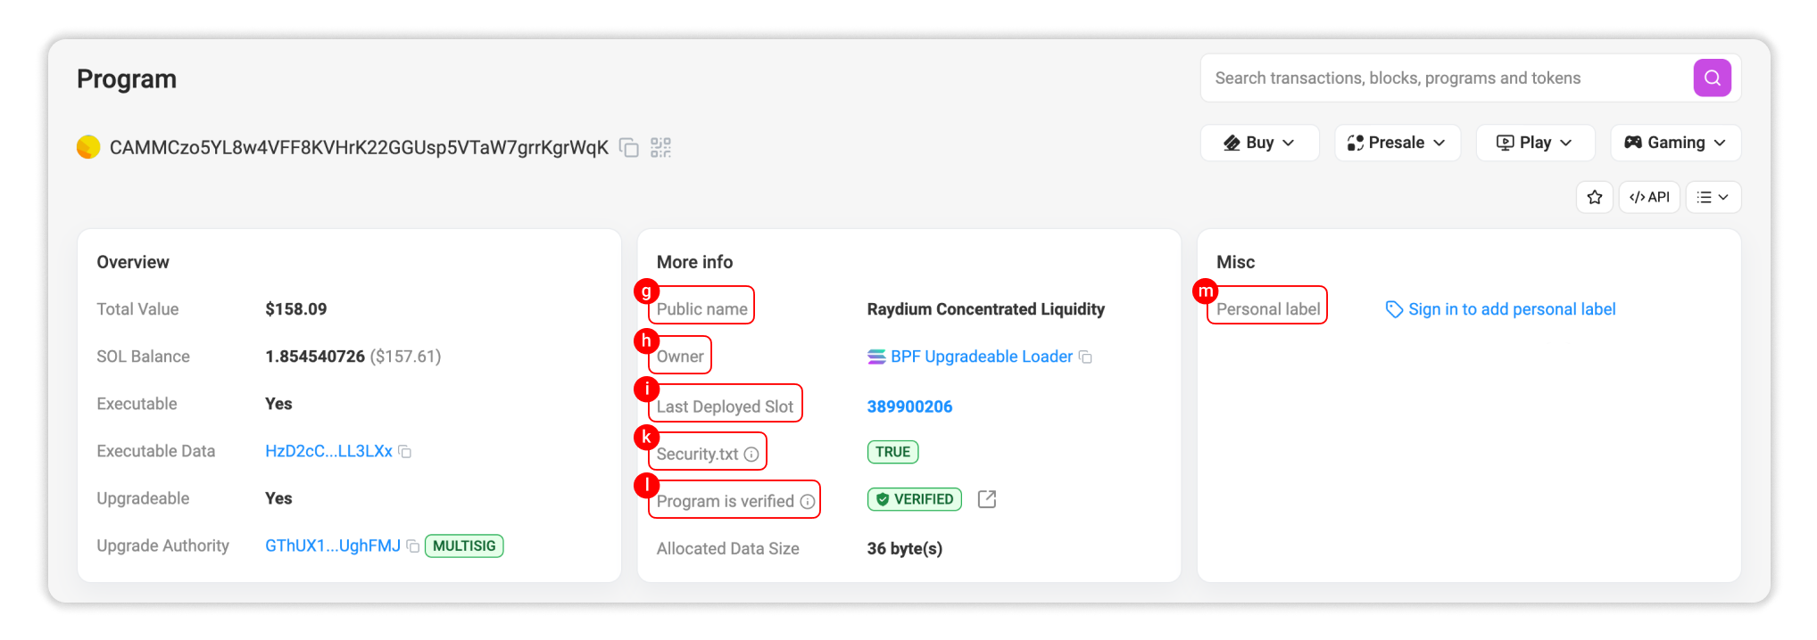Expand the Buy dropdown

tap(1259, 143)
